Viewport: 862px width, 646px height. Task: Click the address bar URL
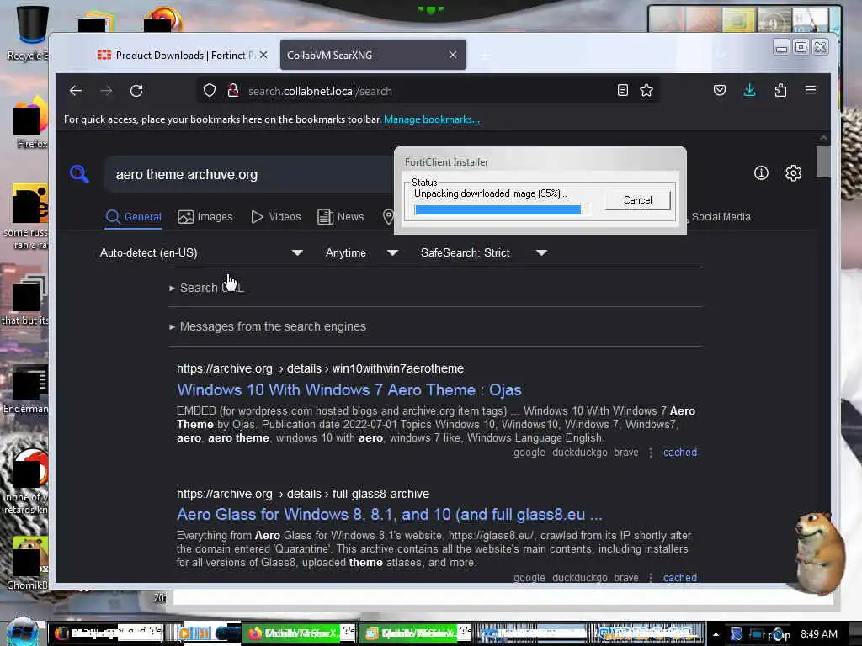(x=320, y=91)
